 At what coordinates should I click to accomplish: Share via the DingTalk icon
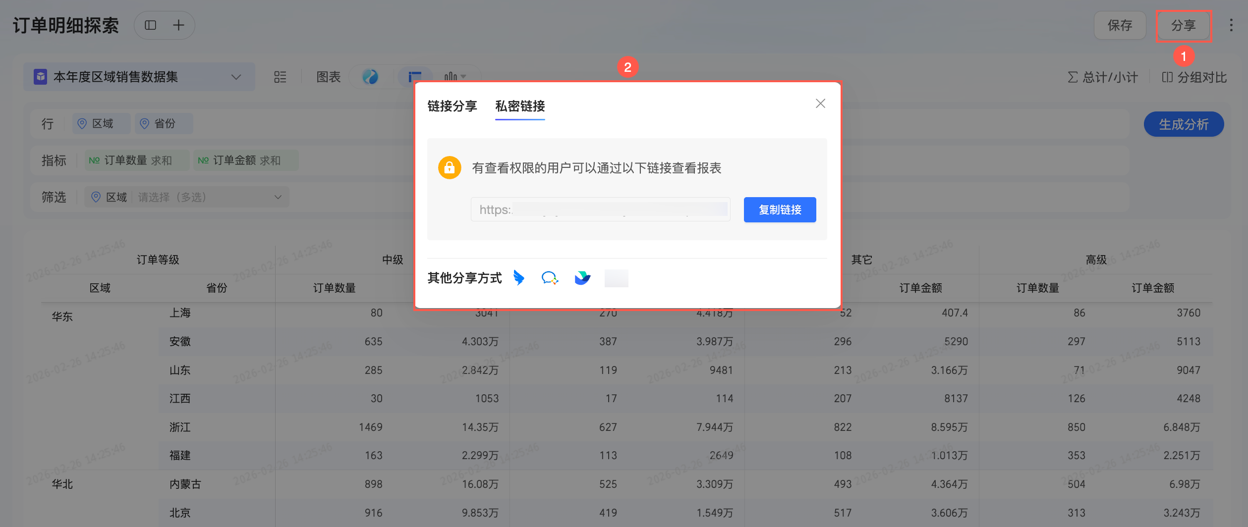point(518,278)
